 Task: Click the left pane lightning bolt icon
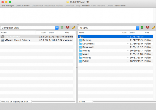73,28
